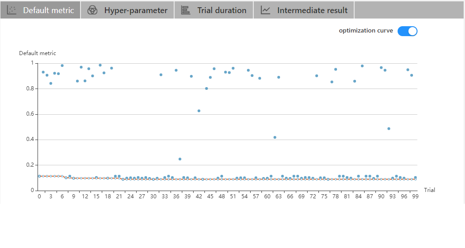Select the Intermediate result tab
Viewport: 465px width, 248px height.
coord(312,10)
